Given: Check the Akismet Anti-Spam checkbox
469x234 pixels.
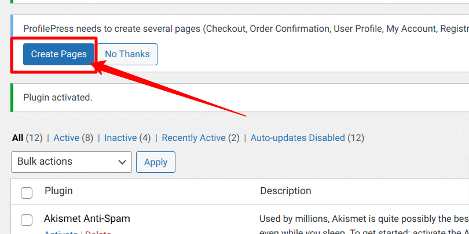Looking at the screenshot, I should [x=27, y=220].
